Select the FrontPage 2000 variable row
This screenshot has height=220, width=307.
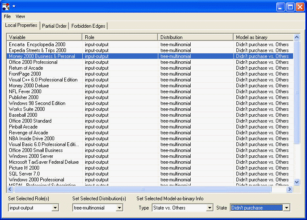click(x=25, y=74)
